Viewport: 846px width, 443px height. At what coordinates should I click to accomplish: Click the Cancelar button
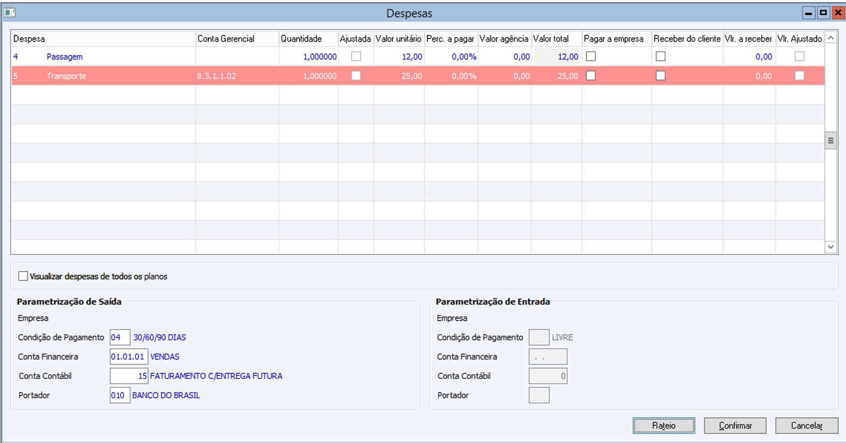click(806, 426)
